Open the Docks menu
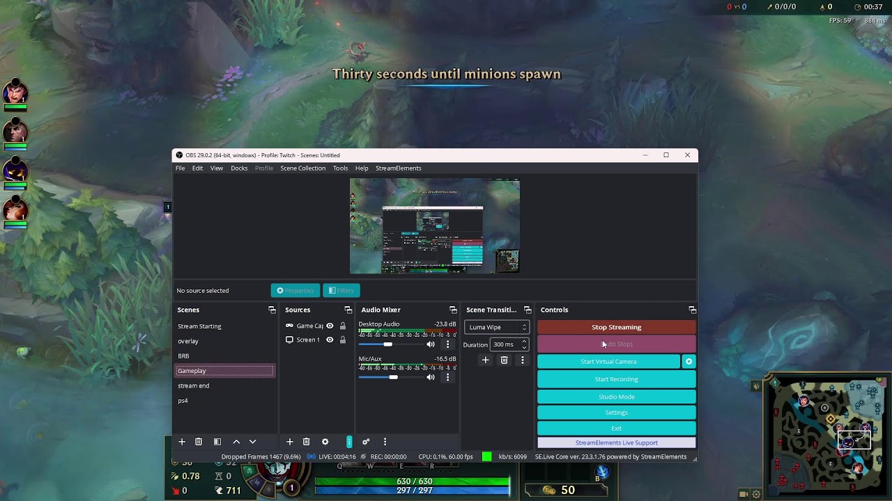This screenshot has width=892, height=501. point(239,168)
